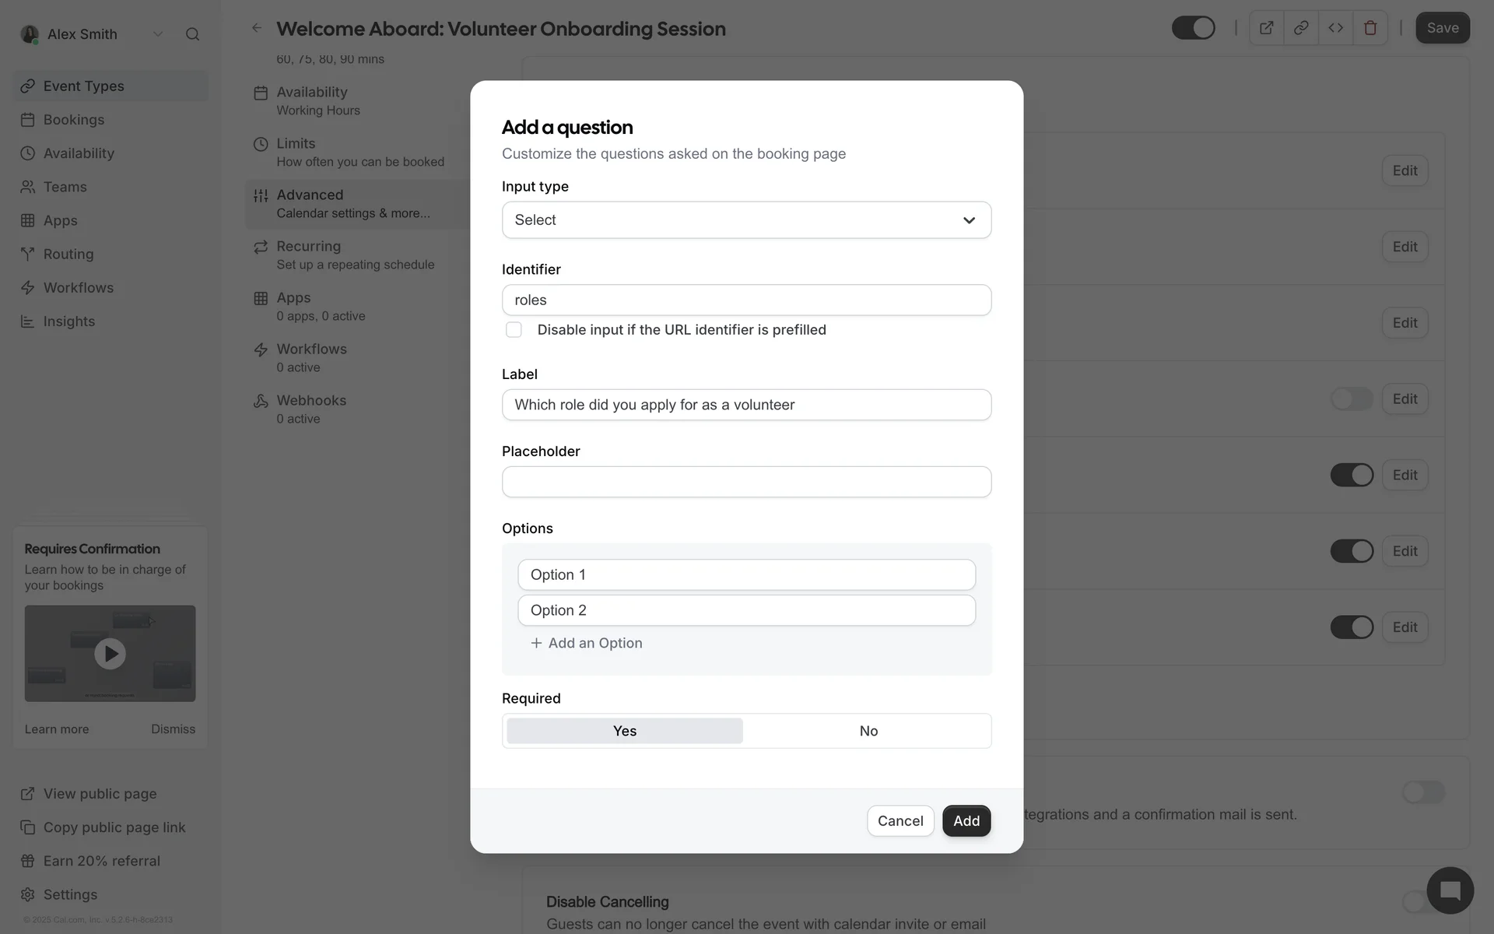Cancel the Add a question dialog
Viewport: 1494px width, 934px height.
pos(900,820)
